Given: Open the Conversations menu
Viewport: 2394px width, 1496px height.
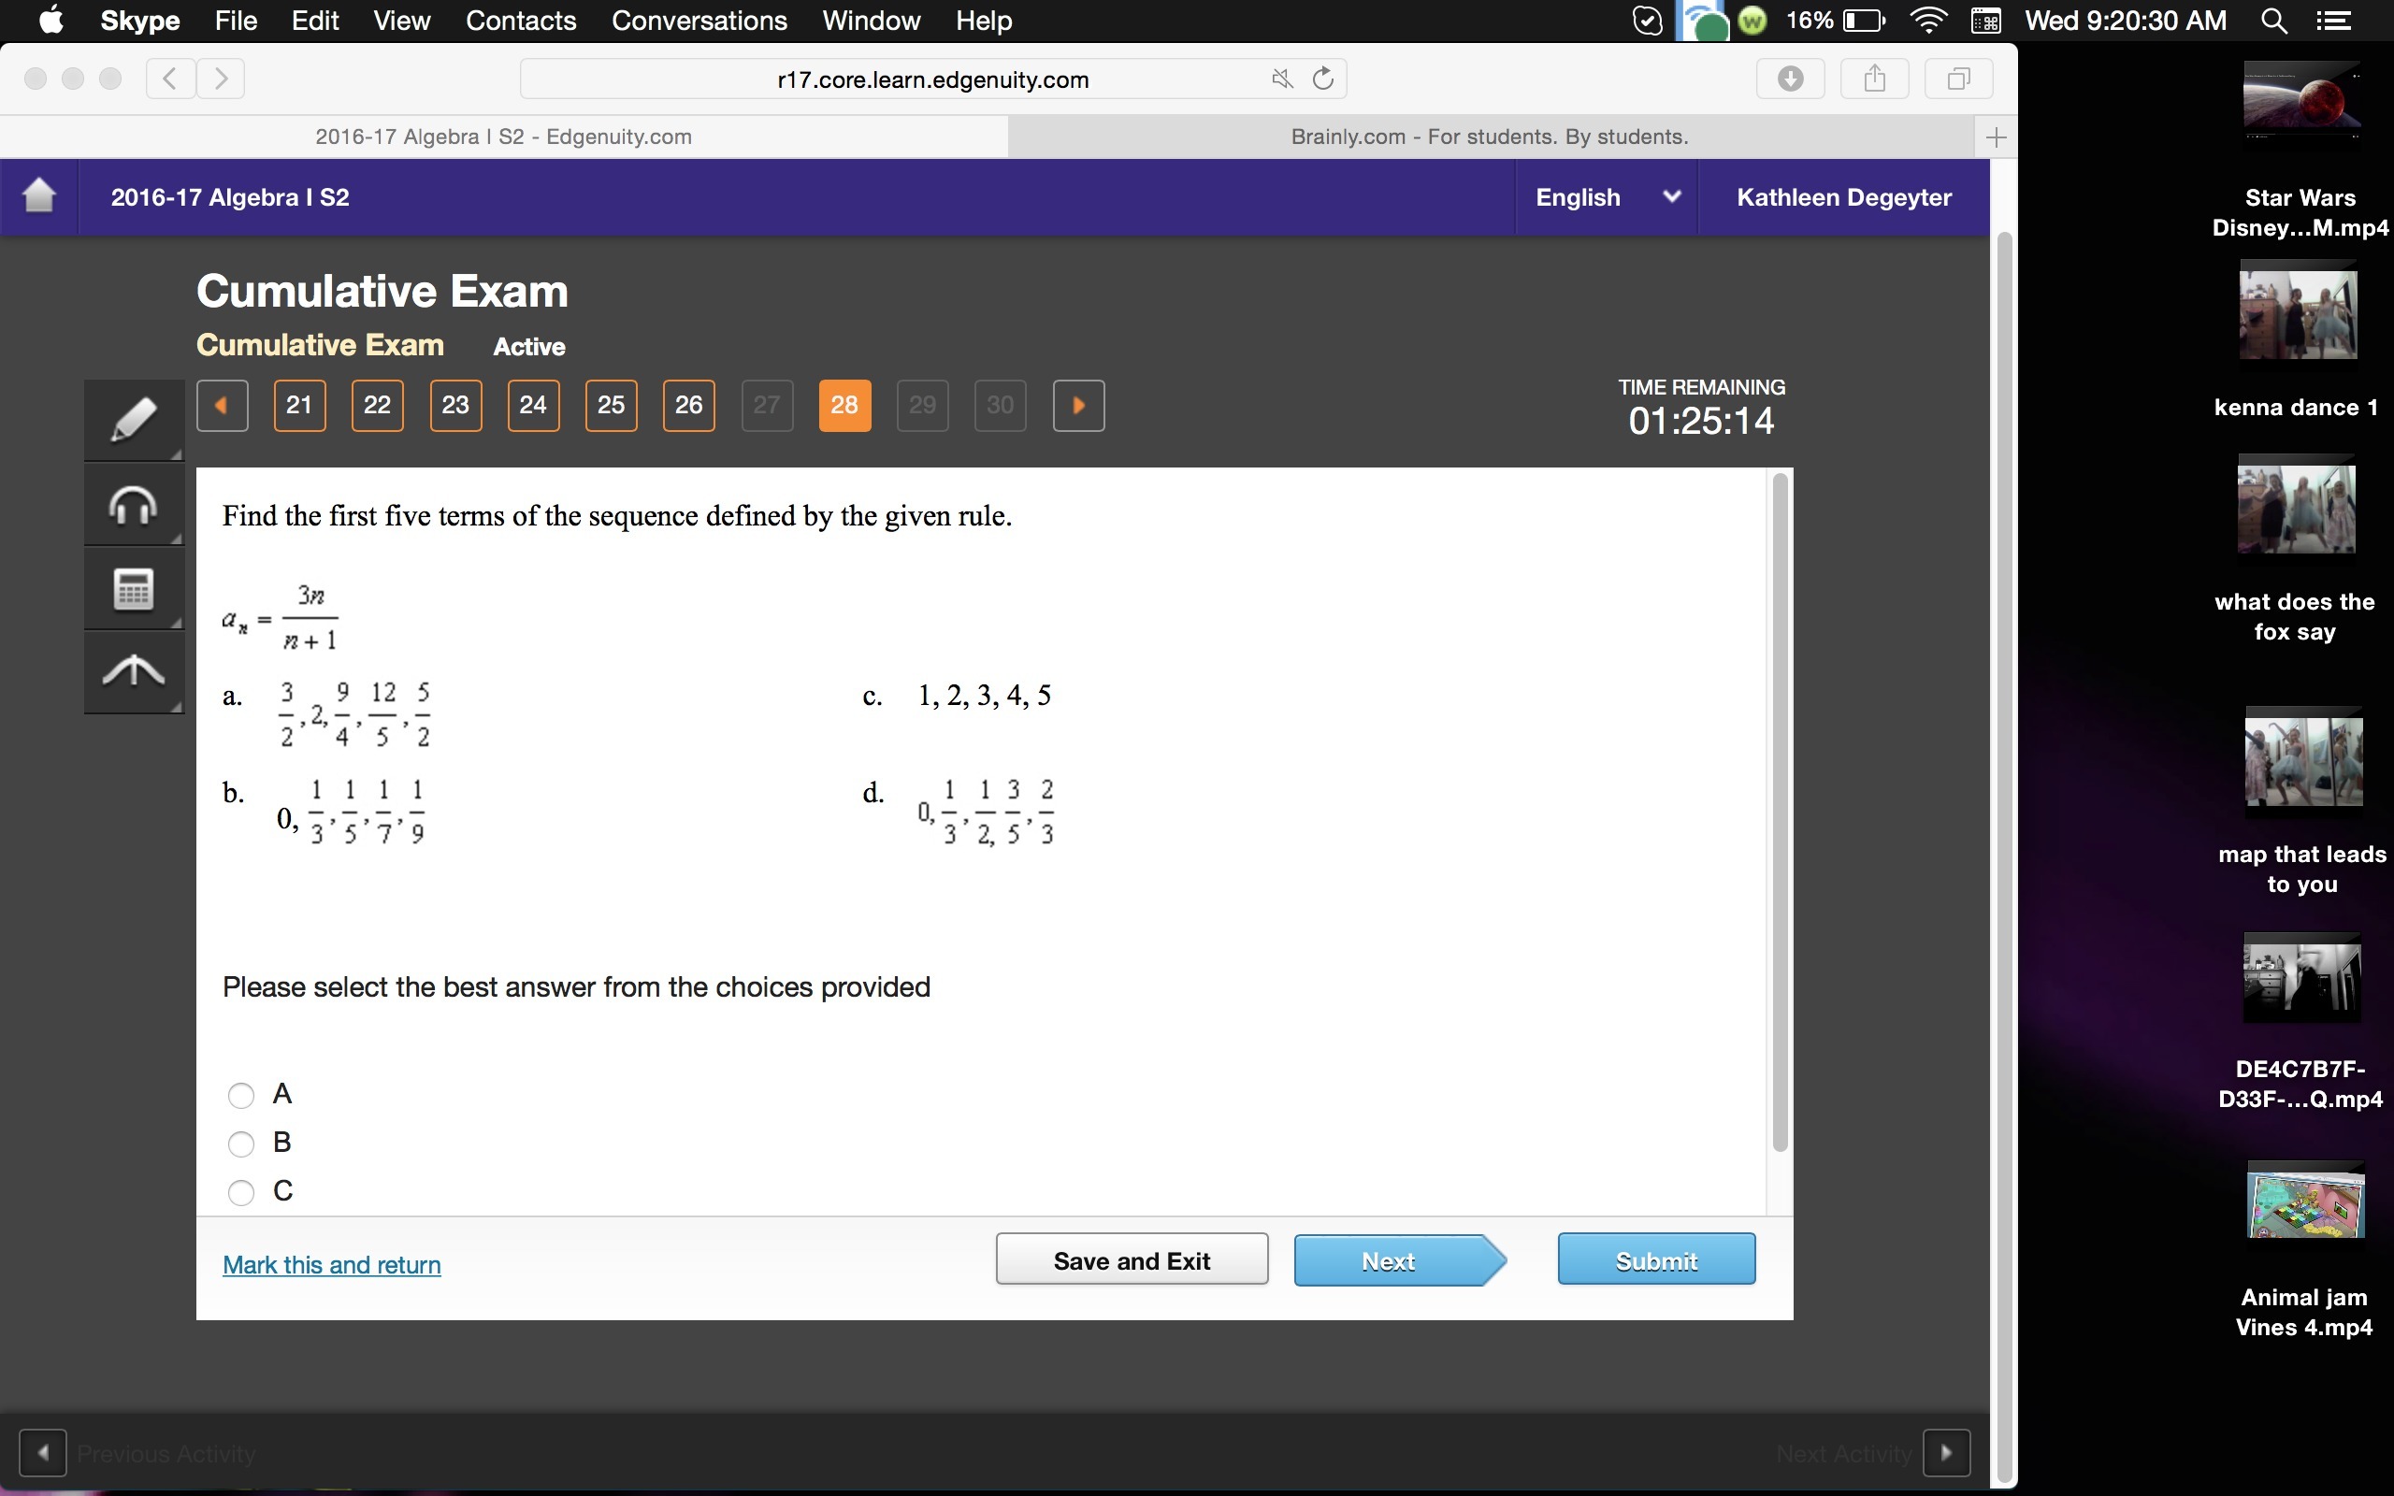Looking at the screenshot, I should click(x=699, y=21).
